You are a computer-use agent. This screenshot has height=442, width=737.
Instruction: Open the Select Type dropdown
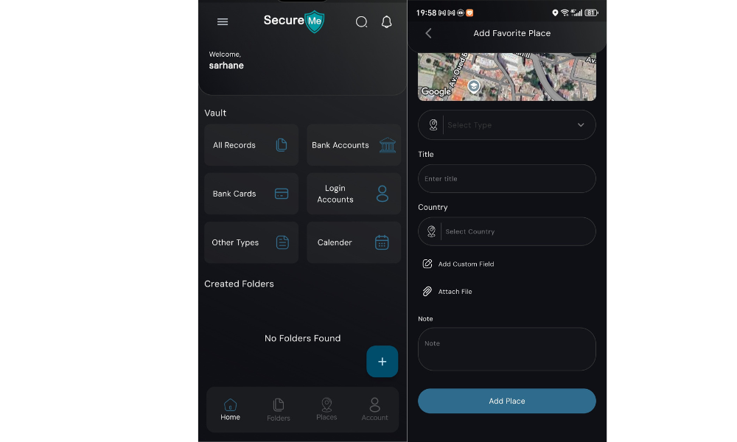coord(507,125)
